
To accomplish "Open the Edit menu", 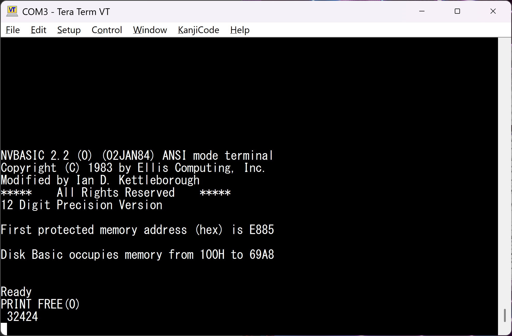I will tap(38, 30).
